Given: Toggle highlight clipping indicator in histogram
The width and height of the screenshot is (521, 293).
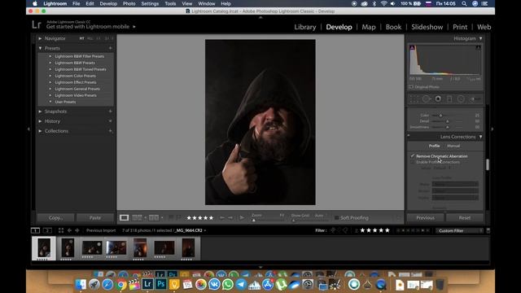Looking at the screenshot, I should click(x=478, y=48).
